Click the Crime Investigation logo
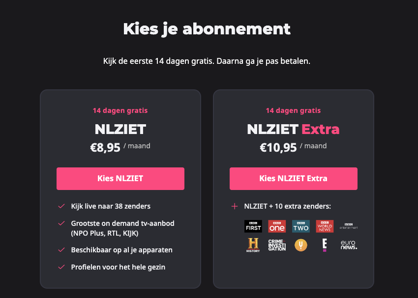 (x=277, y=245)
